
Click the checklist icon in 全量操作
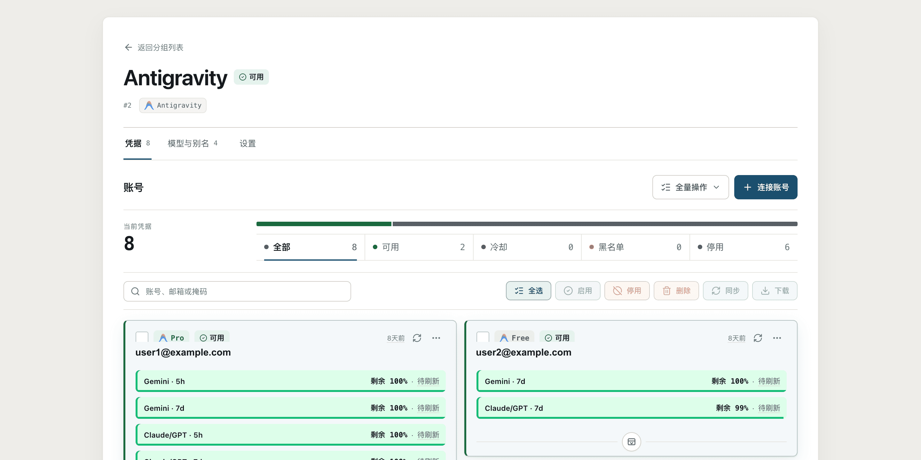pyautogui.click(x=666, y=187)
